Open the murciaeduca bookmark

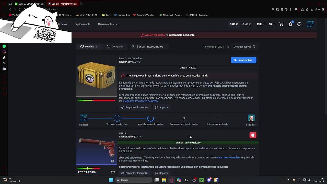(x=122, y=15)
